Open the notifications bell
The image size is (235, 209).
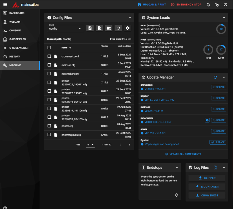208,5
